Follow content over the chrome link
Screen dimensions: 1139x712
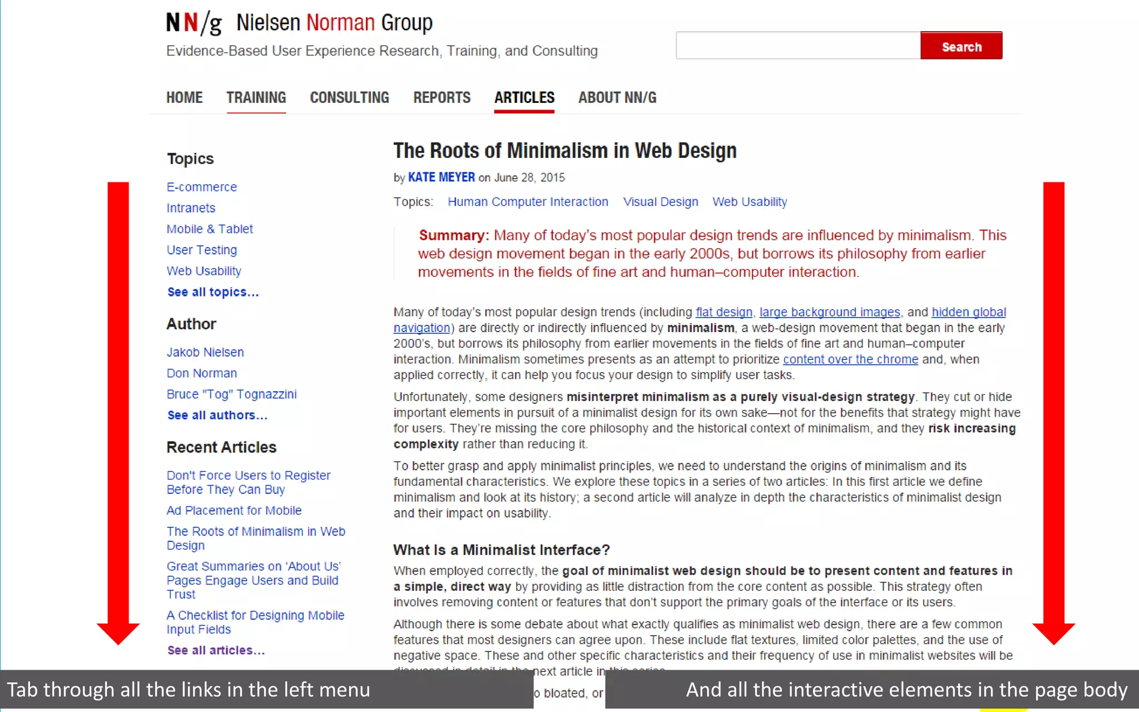tap(850, 360)
